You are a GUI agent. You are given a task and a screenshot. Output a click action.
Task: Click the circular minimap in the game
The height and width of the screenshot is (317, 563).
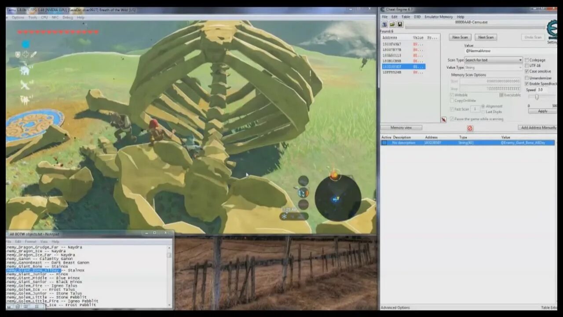(337, 198)
